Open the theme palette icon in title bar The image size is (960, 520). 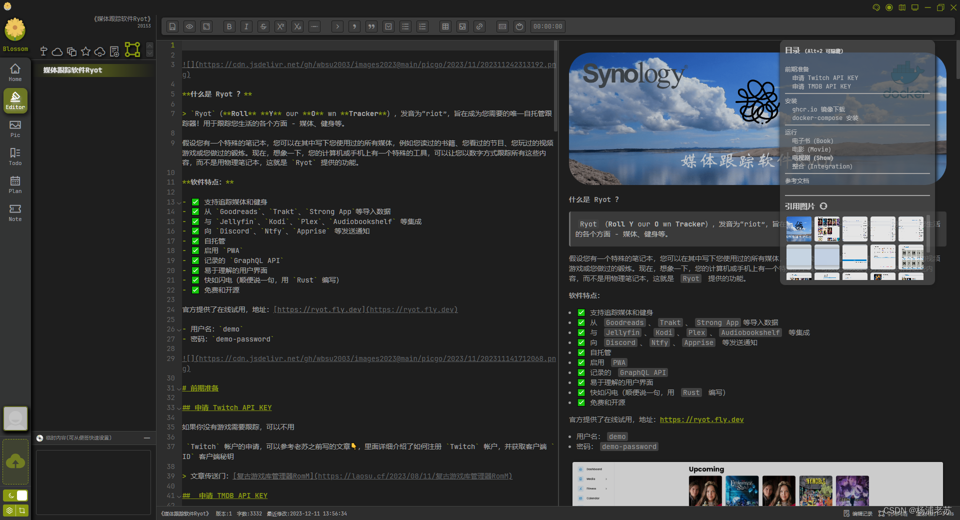(876, 7)
